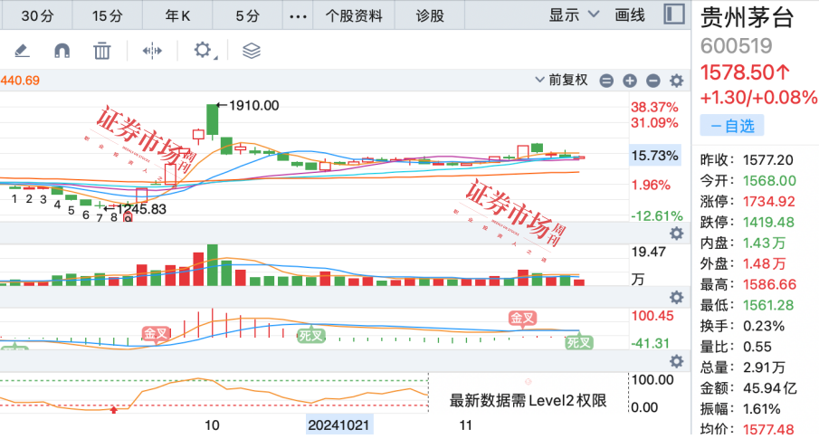Open 个股资料 stock info tab

[x=354, y=15]
